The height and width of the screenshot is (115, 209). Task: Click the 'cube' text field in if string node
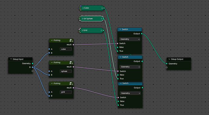pyautogui.click(x=66, y=49)
